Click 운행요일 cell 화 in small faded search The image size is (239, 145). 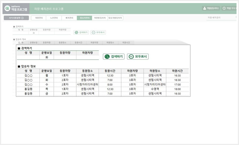pyautogui.click(x=34, y=33)
